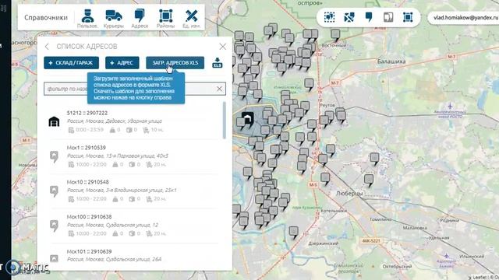The width and height of the screenshot is (499, 280).
Task: Select the entry Мск100 :: 2910638
Action: point(89,217)
